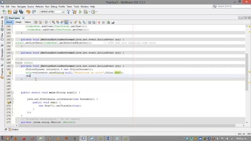The width and height of the screenshot is (251, 141).
Task: Close the Prac7.java tab
Action: (x=23, y=18)
